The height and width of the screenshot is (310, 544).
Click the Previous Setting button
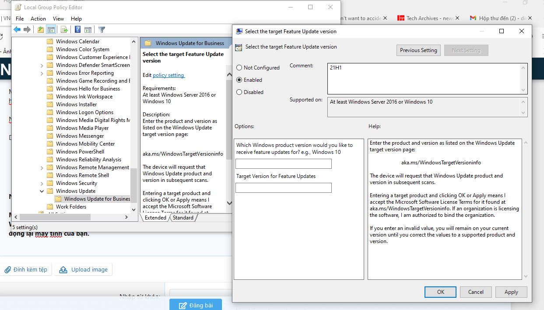tap(418, 50)
